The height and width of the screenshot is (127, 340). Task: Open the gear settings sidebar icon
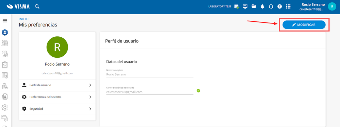pyautogui.click(x=5, y=107)
